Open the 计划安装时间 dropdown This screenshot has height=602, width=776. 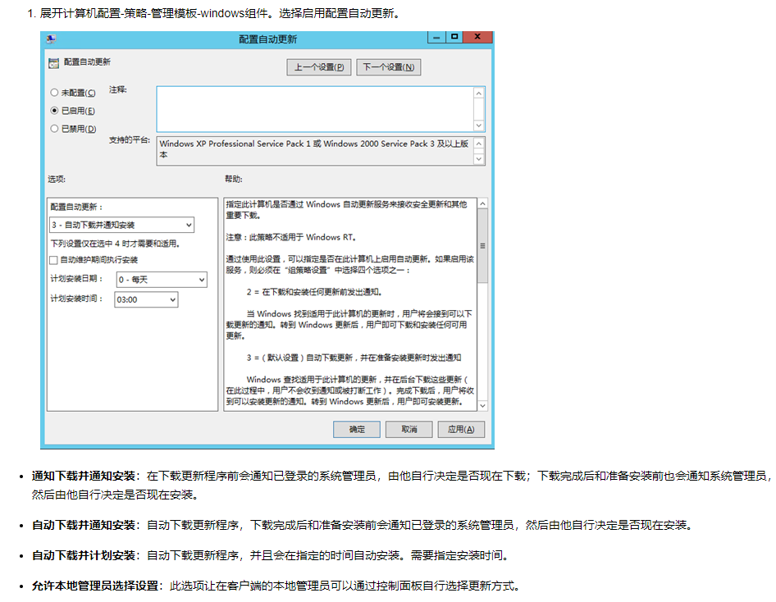pos(147,299)
